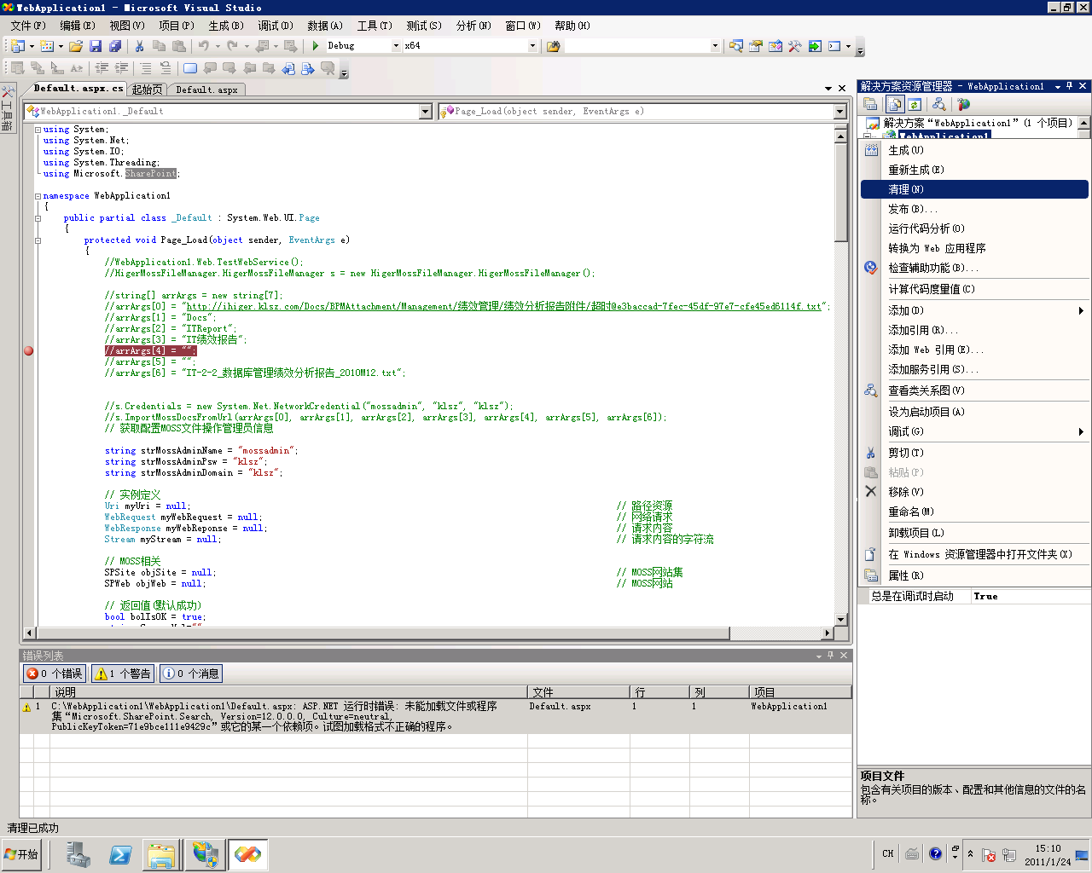Image resolution: width=1092 pixels, height=873 pixels.
Task: Click the CH language indicator in system tray
Action: [x=888, y=853]
